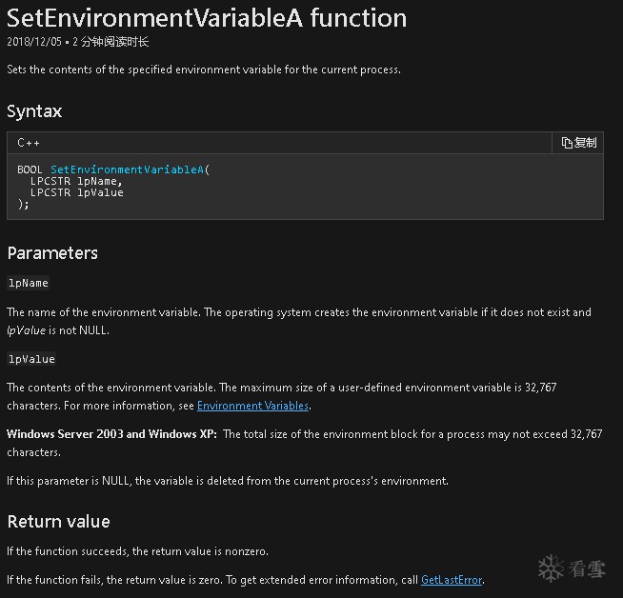This screenshot has height=598, width=623.
Task: Click the Parameters section heading
Action: point(52,252)
